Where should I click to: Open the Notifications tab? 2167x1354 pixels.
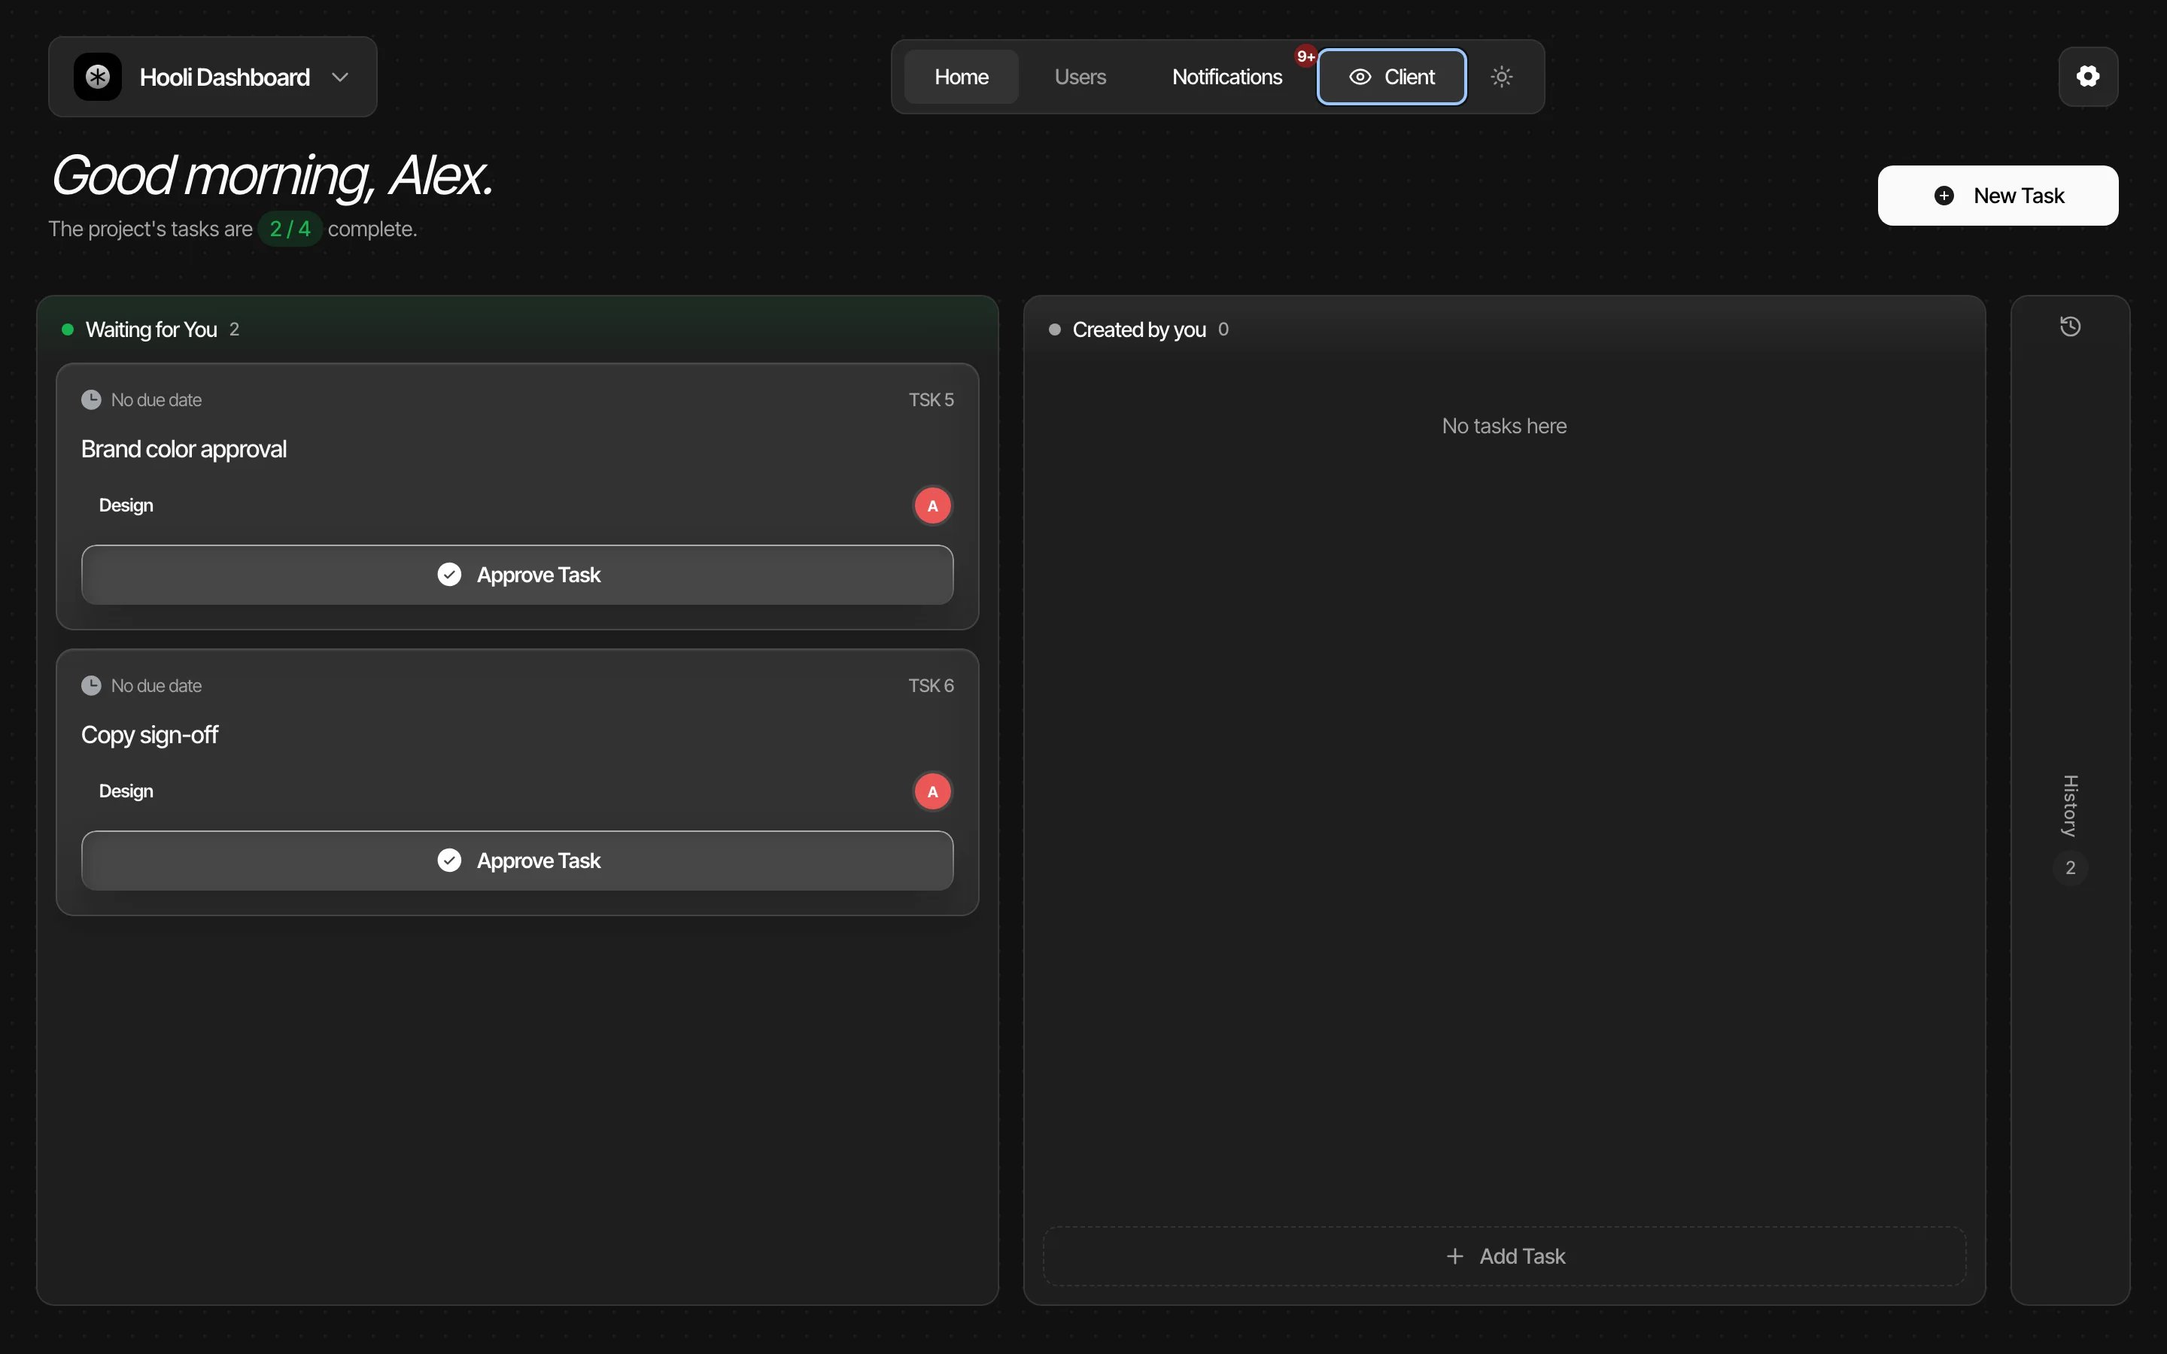point(1226,77)
